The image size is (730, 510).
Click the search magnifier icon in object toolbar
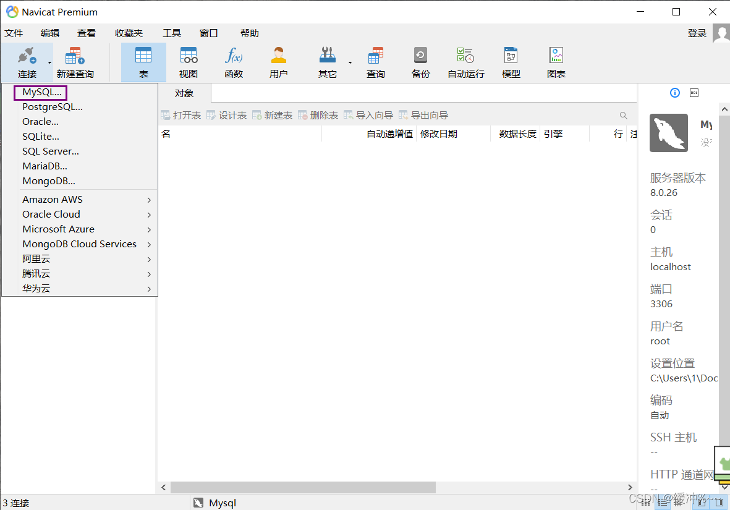click(x=624, y=116)
